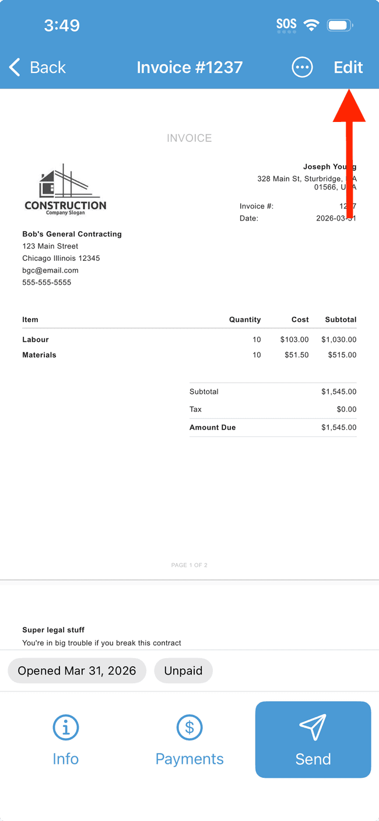Tap the construction company logo

click(65, 190)
